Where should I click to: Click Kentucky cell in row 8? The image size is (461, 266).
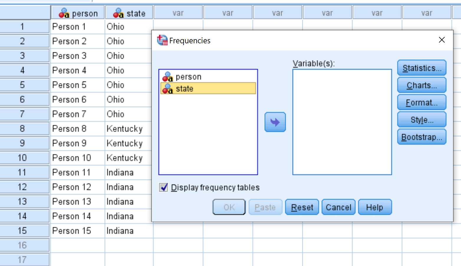129,129
